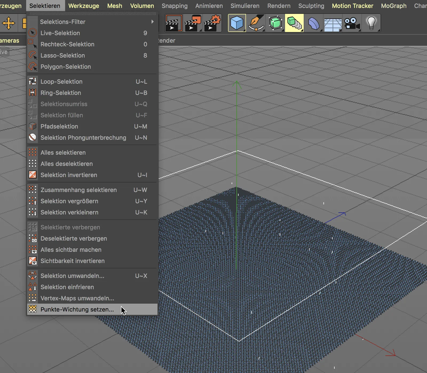Choose Vertex-Maps umwandeln...
This screenshot has height=373, width=427.
tap(92, 298)
